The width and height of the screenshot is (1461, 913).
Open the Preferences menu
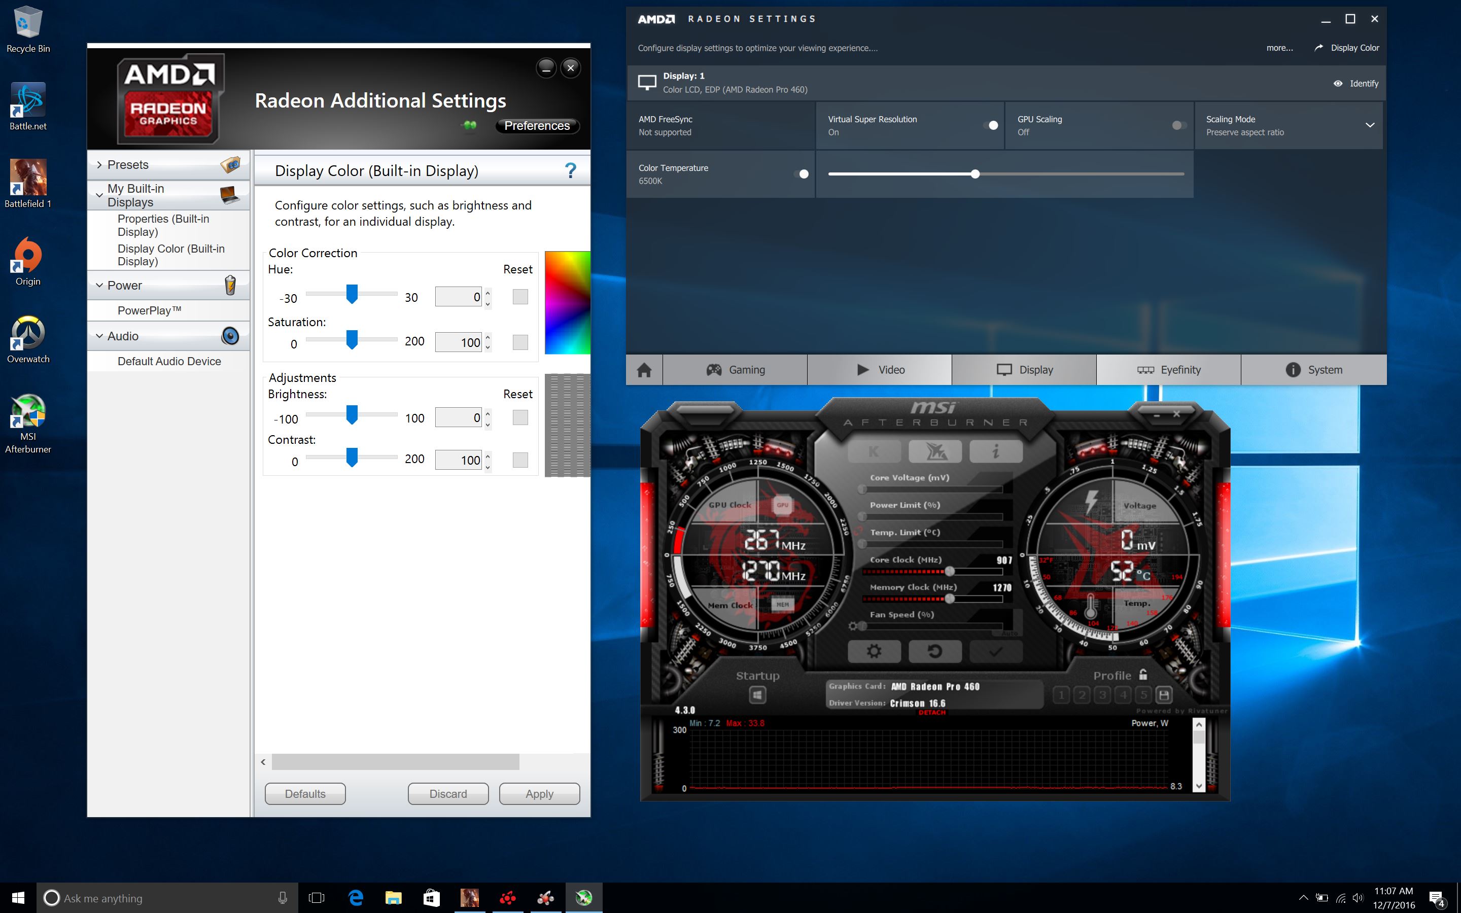[x=537, y=126]
